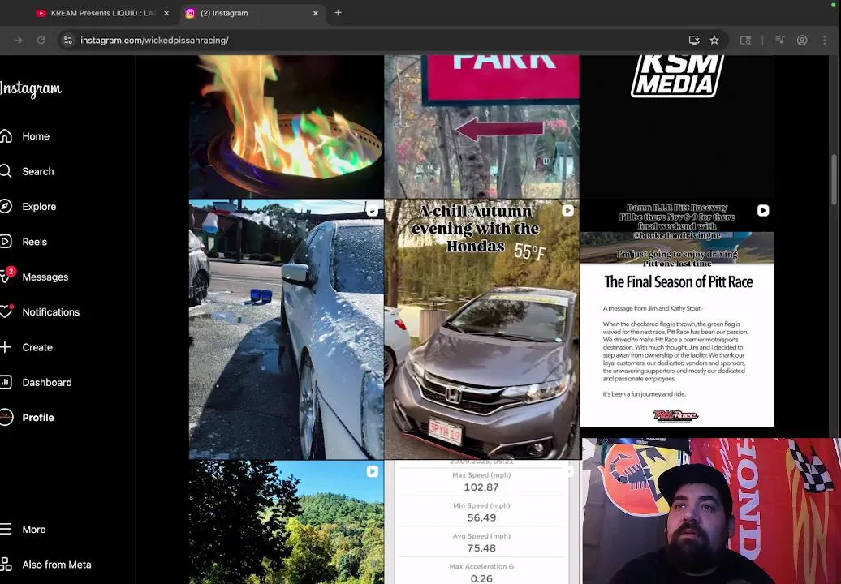Open Messages icon with badge 2
This screenshot has height=584, width=841.
6,276
